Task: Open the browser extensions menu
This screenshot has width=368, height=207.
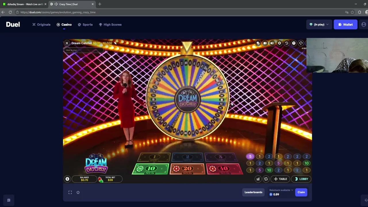Action: [x=360, y=12]
